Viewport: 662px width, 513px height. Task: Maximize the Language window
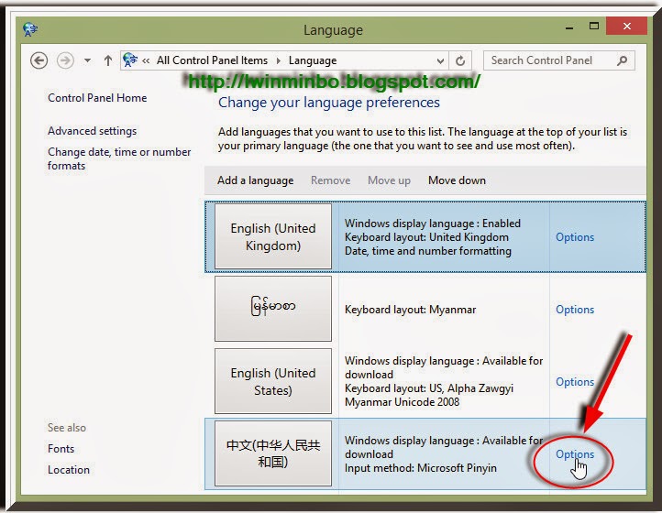click(594, 27)
